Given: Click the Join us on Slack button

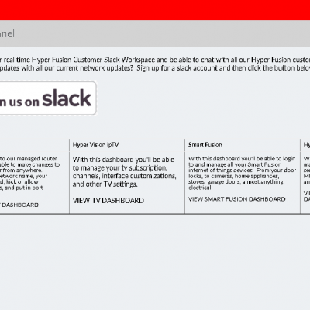Looking at the screenshot, I should click(48, 98).
